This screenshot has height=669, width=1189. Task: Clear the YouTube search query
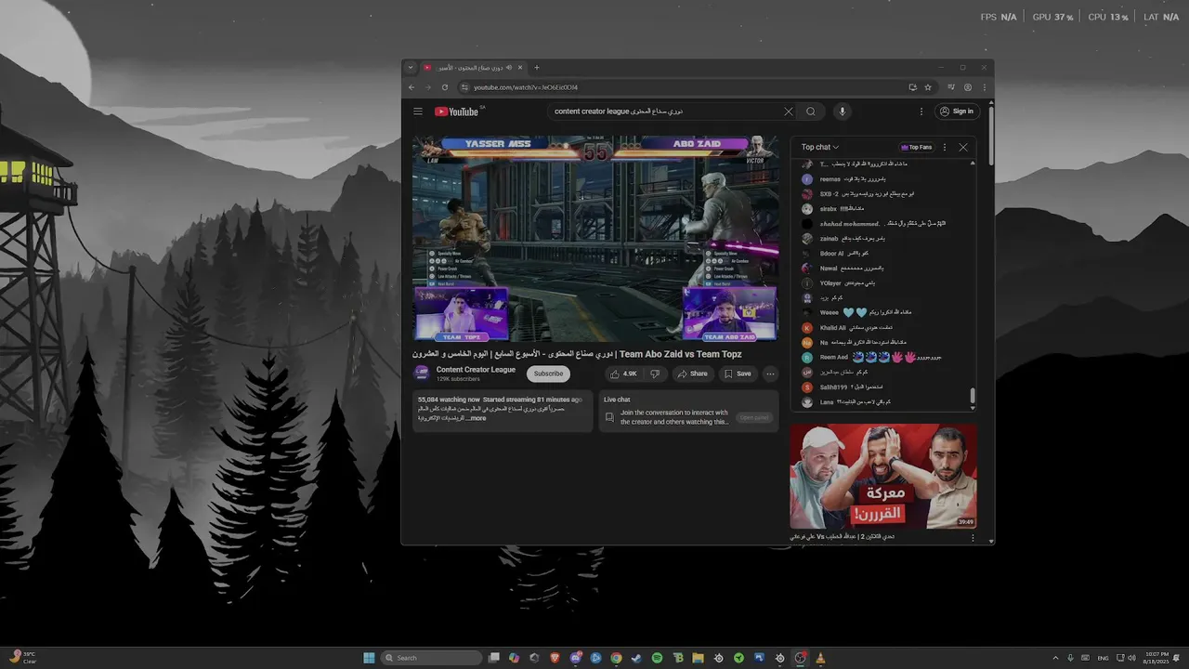coord(789,111)
